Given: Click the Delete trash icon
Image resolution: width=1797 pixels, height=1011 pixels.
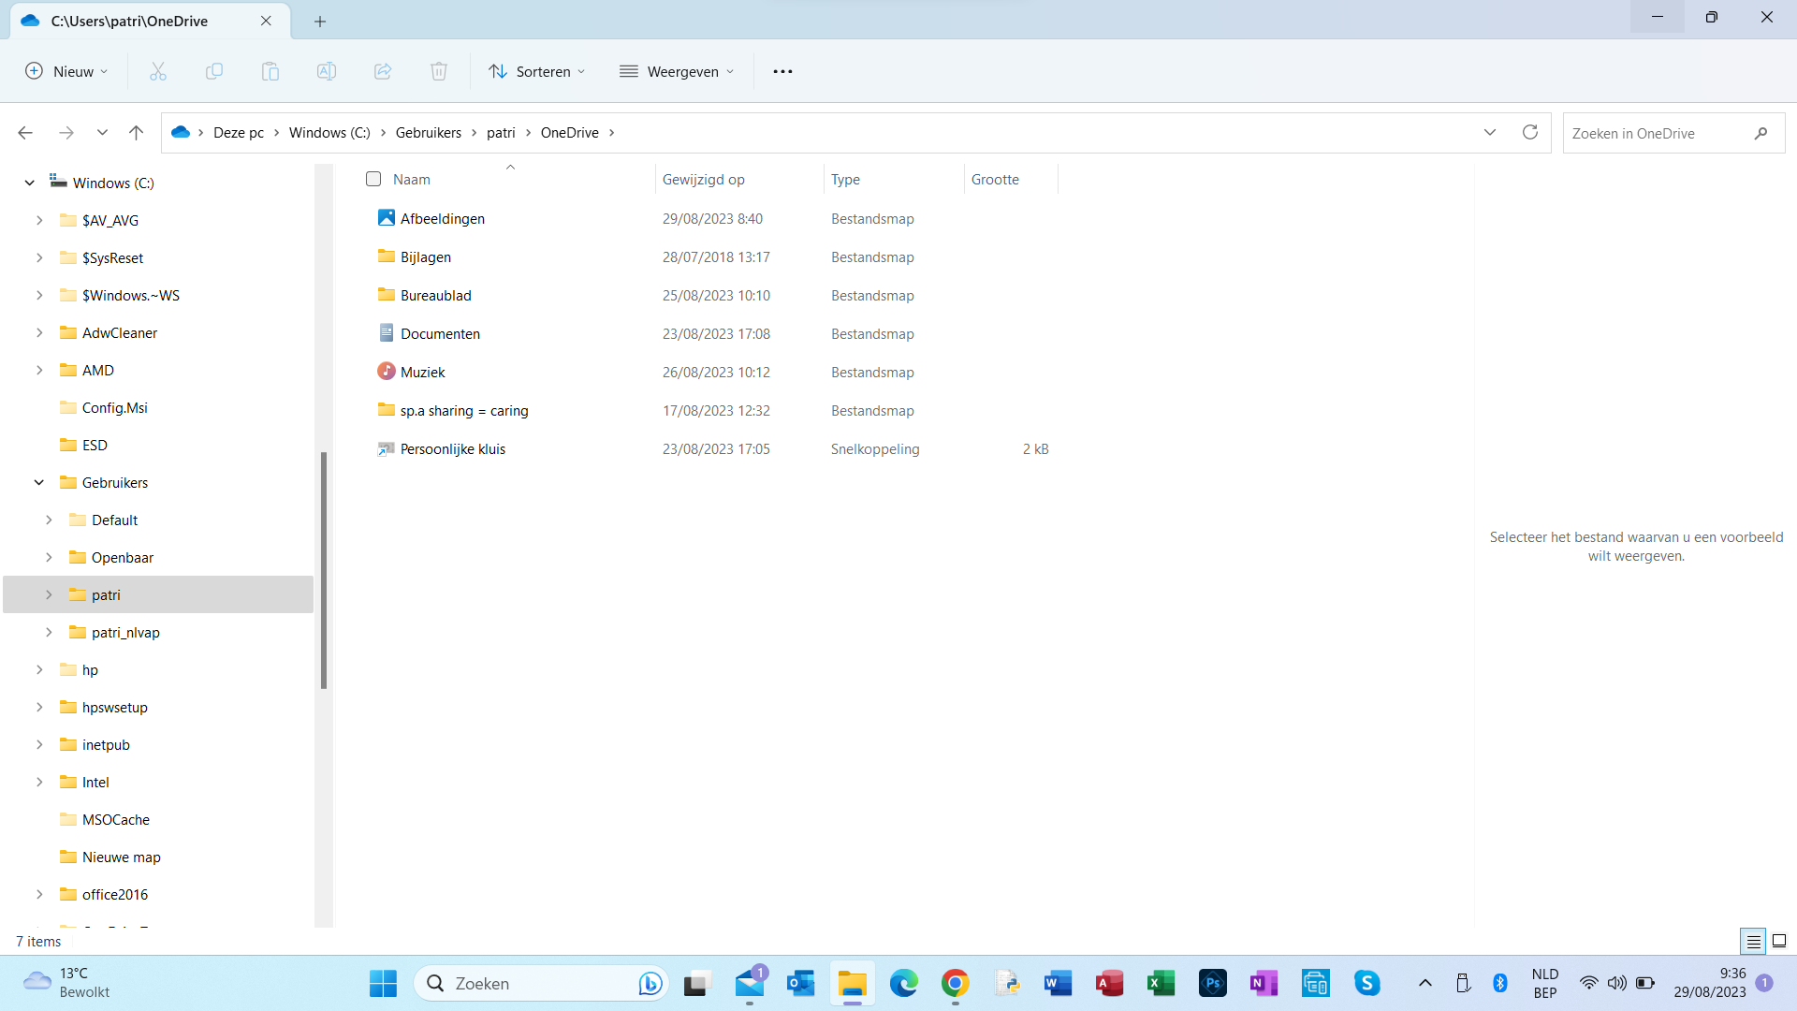Looking at the screenshot, I should [439, 71].
